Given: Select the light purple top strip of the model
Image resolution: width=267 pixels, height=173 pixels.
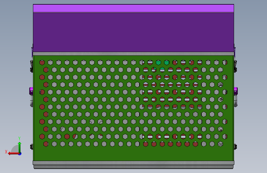Looking at the screenshot, I should pos(134,8).
